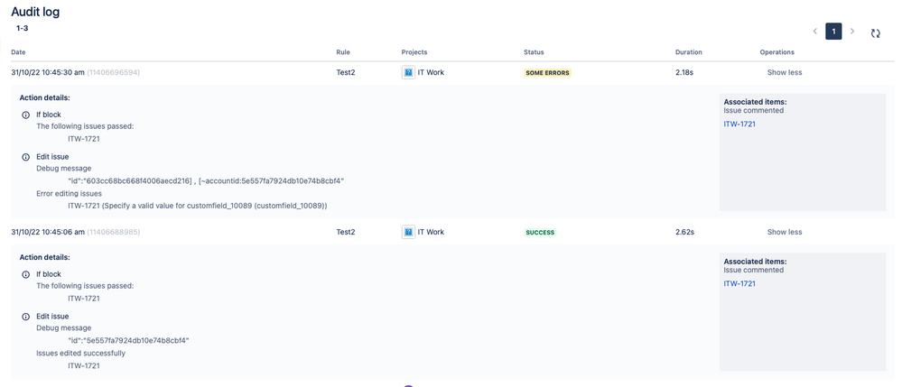
Task: Click IT Work project name in SOME ERRORS row
Action: pyautogui.click(x=431, y=72)
